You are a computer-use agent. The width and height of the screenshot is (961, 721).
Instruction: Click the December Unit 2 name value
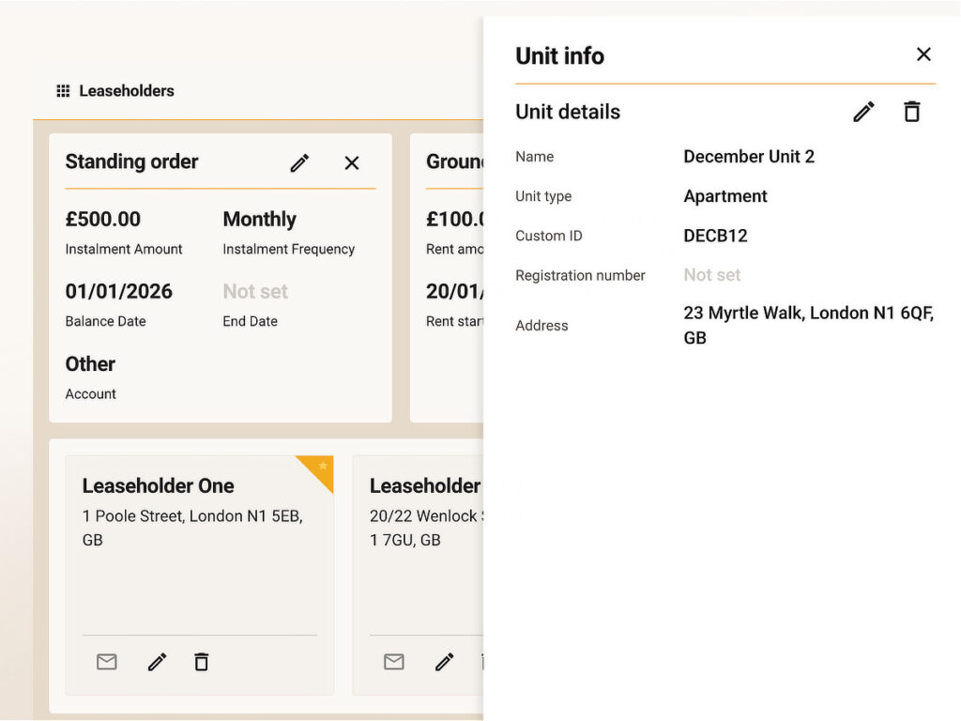point(748,157)
